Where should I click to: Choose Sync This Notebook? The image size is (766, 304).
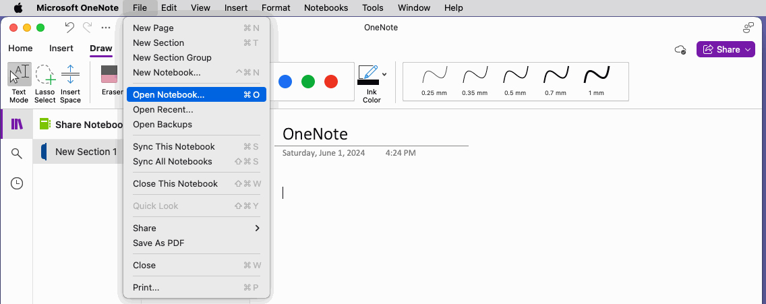coord(196,146)
